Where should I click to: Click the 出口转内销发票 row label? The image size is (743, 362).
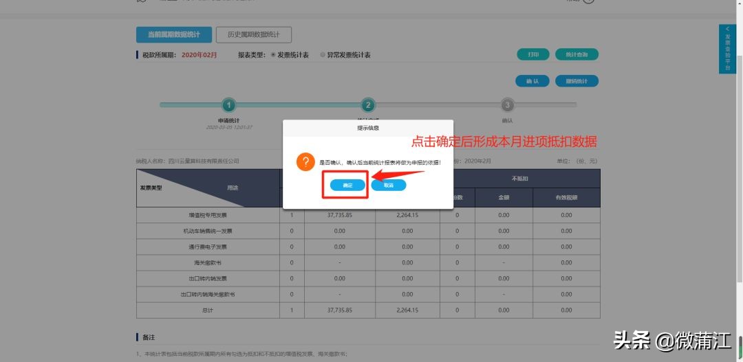[x=208, y=279]
